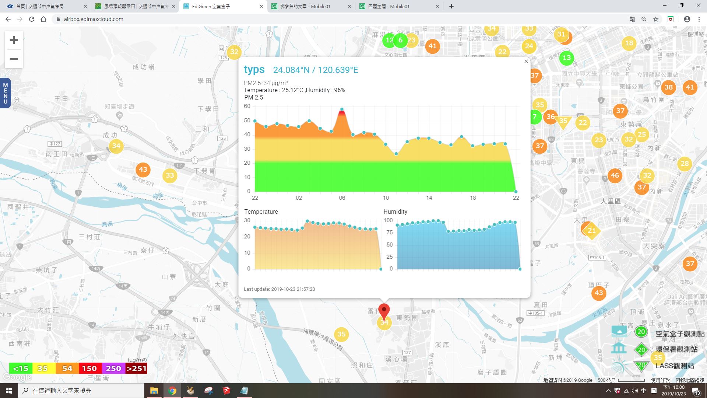Switch to 回覆主題 Mobile01 tab

tap(399, 6)
